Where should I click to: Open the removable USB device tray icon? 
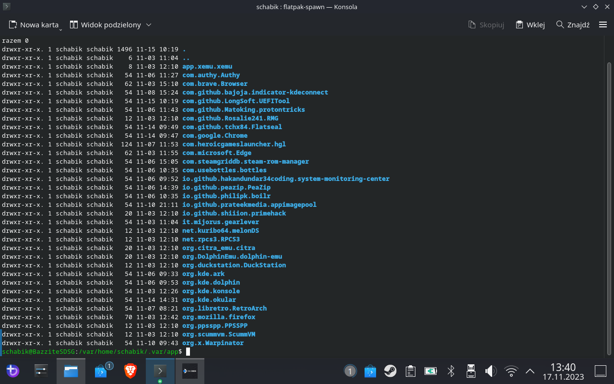click(x=471, y=371)
